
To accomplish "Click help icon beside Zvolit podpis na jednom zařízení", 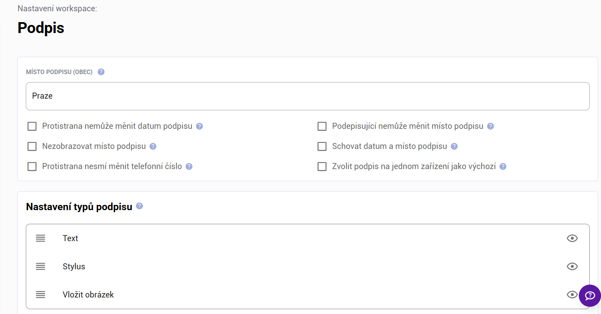I will click(503, 167).
